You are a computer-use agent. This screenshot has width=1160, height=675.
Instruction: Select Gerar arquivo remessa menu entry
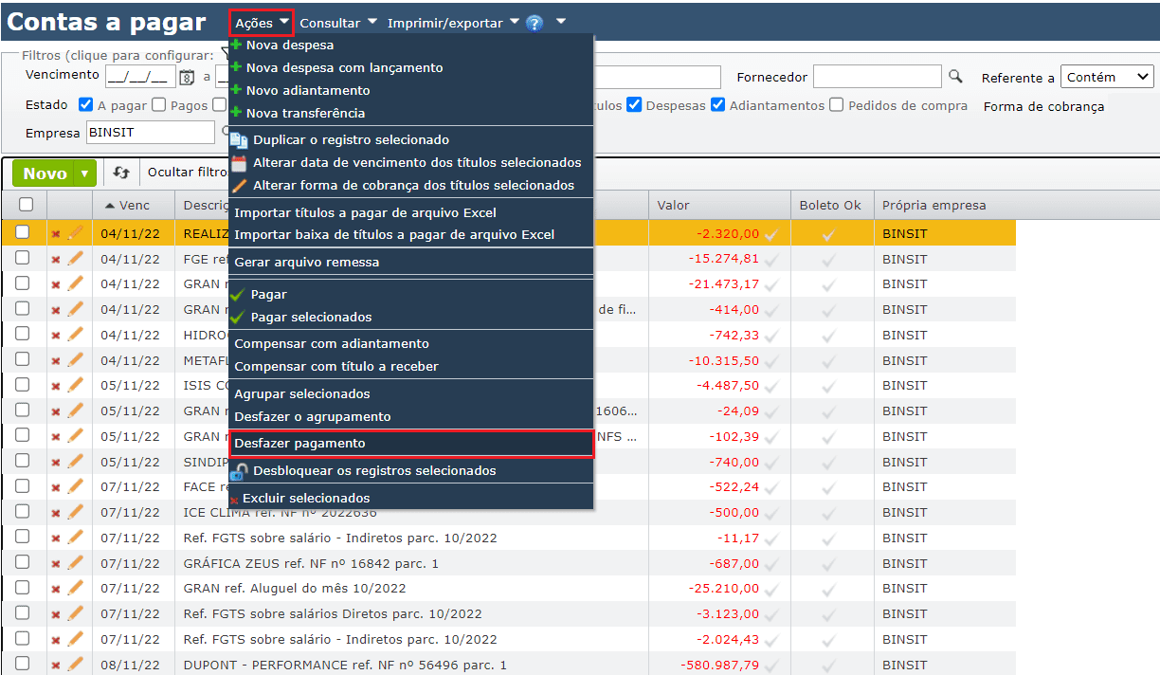pyautogui.click(x=306, y=262)
